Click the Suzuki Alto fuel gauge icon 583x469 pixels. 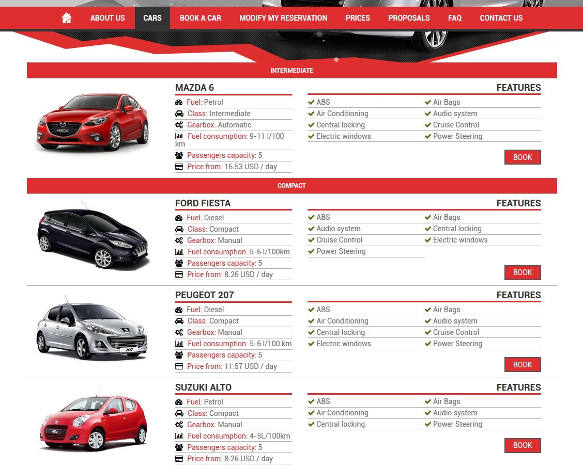[x=179, y=402]
